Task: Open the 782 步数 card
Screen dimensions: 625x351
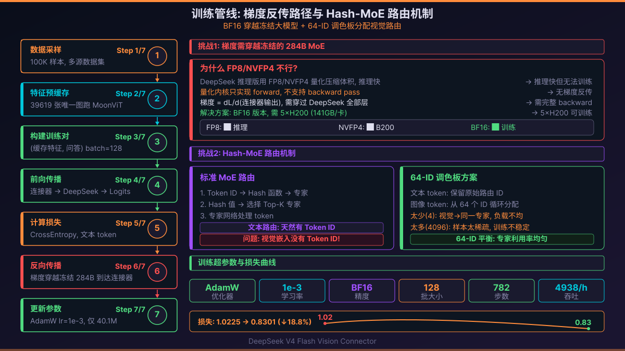Action: [502, 291]
